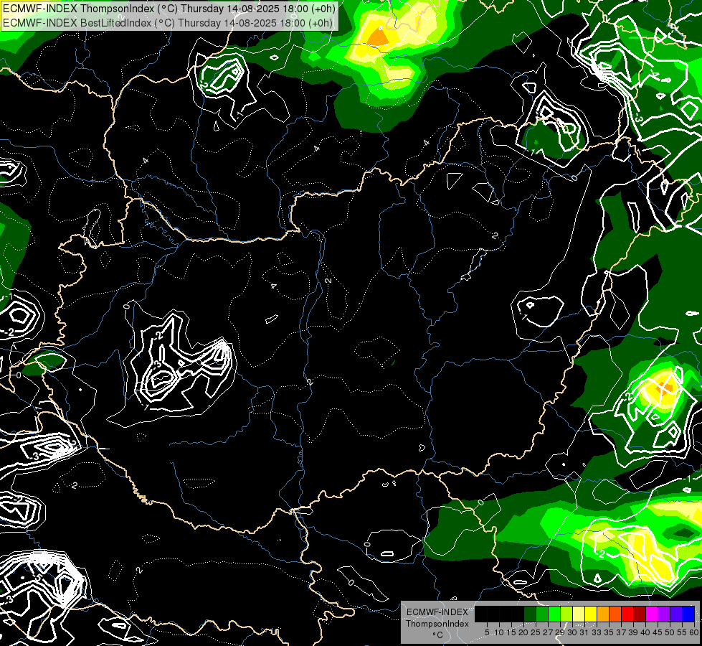Click the legend scale value 40

click(645, 632)
